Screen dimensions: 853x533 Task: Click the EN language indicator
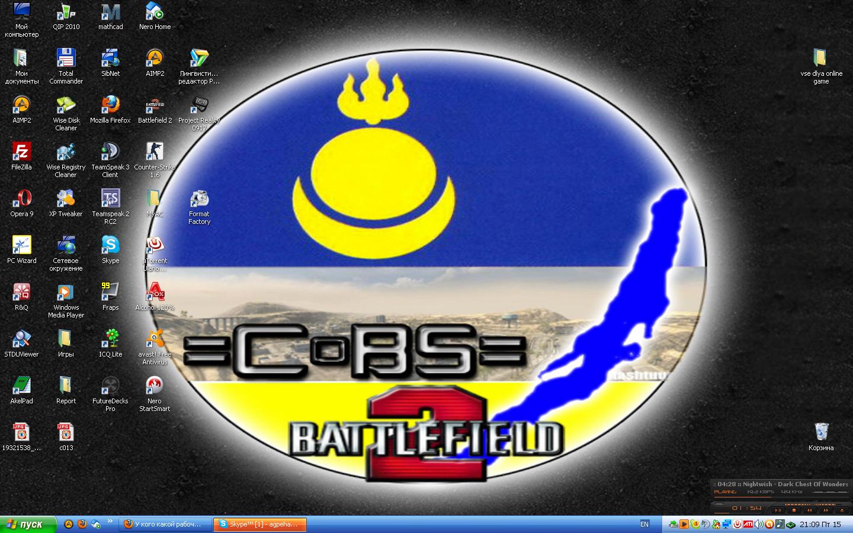pyautogui.click(x=644, y=524)
